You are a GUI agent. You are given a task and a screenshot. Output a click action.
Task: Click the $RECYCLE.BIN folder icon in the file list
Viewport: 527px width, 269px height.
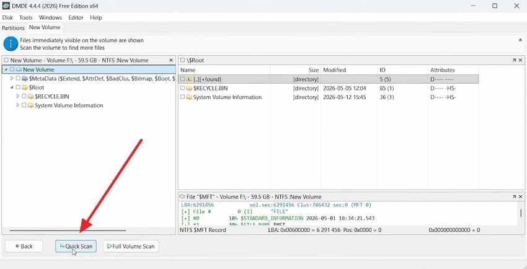[189, 88]
